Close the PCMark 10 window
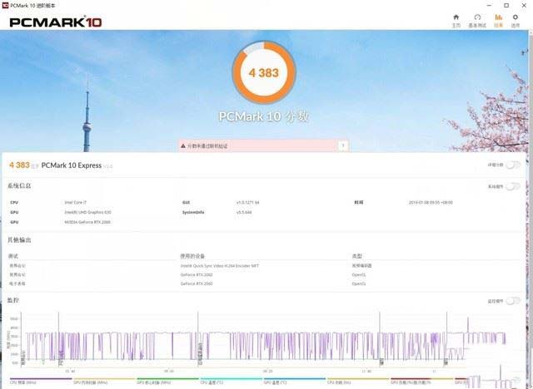 tap(524, 6)
